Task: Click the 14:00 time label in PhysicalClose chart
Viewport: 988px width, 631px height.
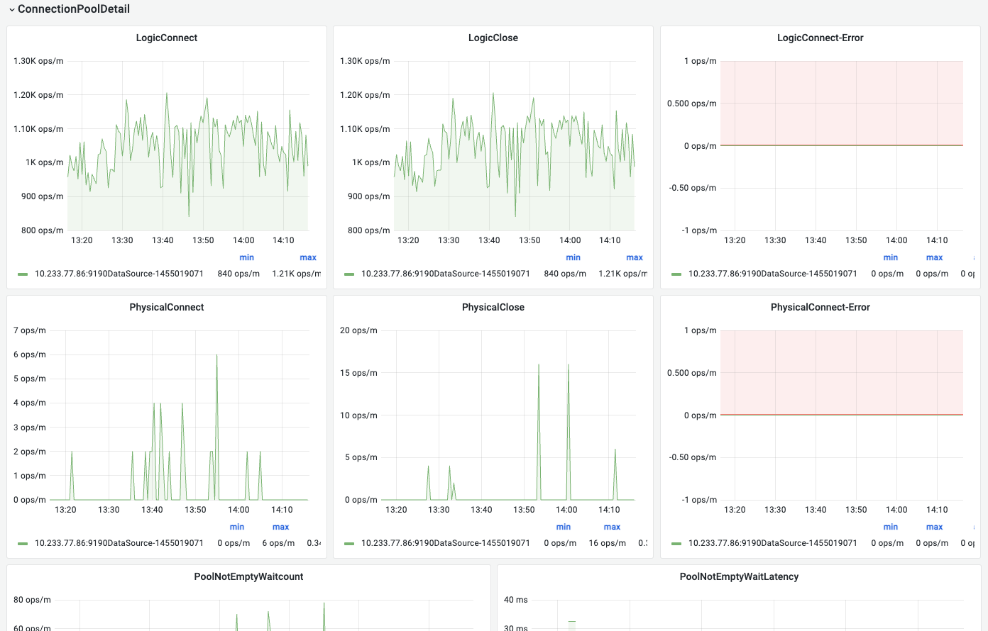Action: point(566,510)
